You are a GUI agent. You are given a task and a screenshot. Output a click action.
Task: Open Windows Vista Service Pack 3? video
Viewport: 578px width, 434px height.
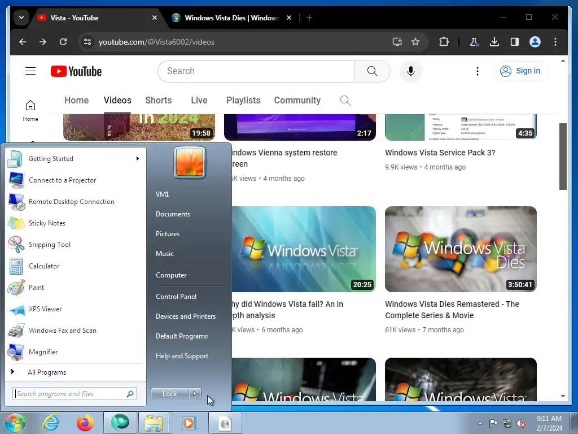coord(440,153)
